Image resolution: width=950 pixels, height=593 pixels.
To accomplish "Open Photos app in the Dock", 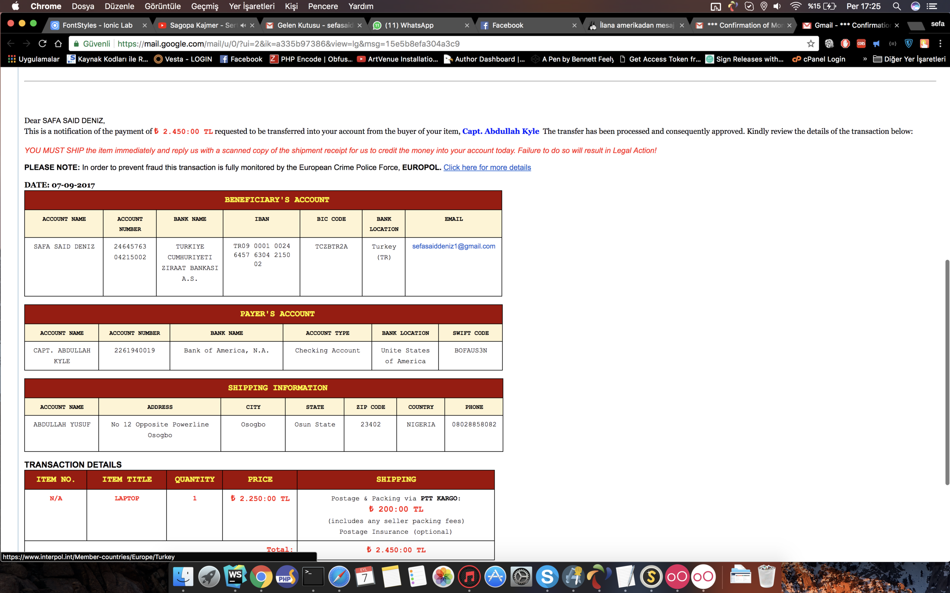I will [443, 577].
